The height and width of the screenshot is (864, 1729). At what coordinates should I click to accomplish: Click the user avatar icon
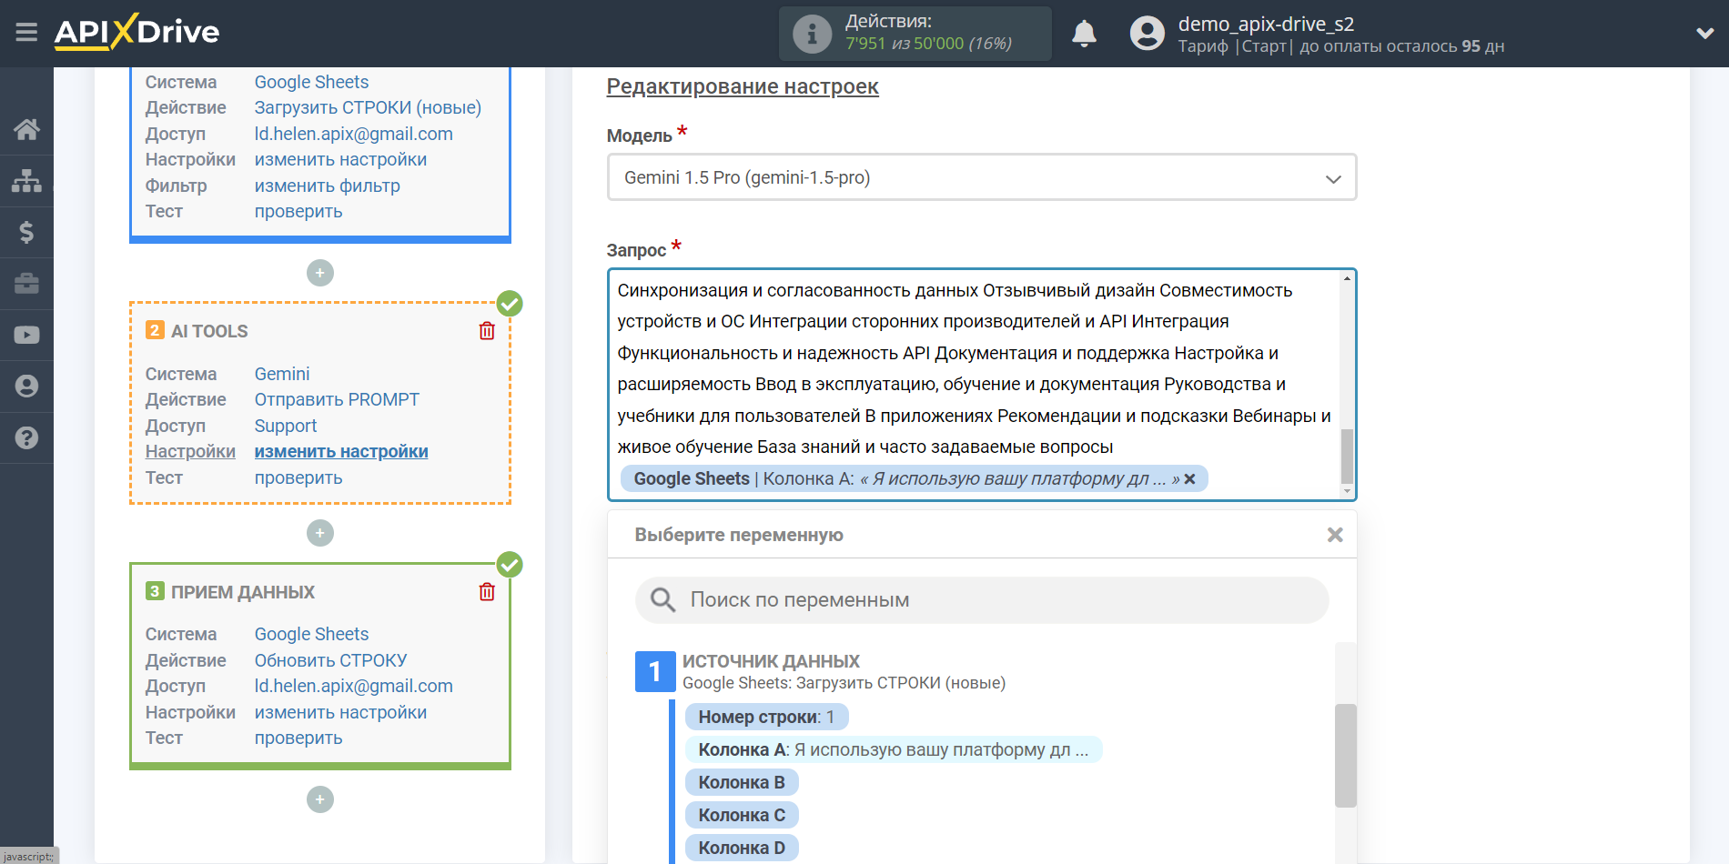click(1147, 34)
